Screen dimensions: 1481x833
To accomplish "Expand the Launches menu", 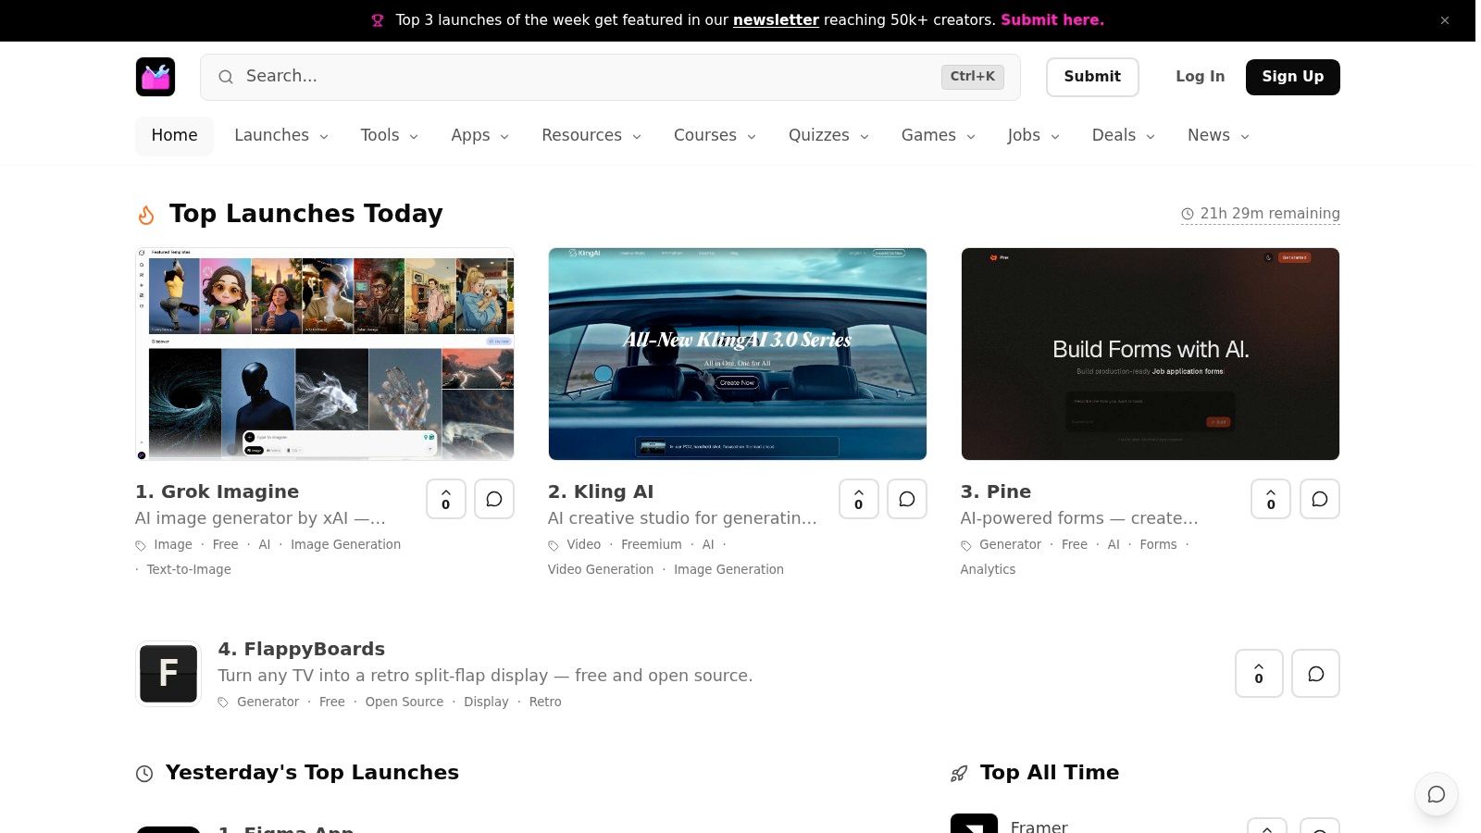I will pyautogui.click(x=281, y=135).
